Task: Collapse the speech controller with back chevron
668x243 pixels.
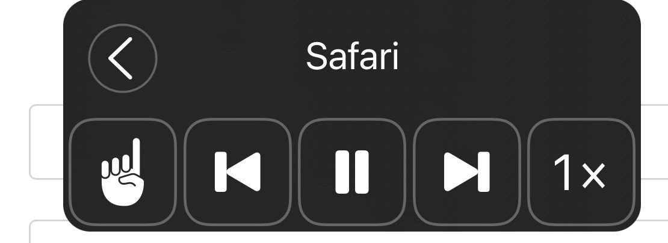Action: 123,58
